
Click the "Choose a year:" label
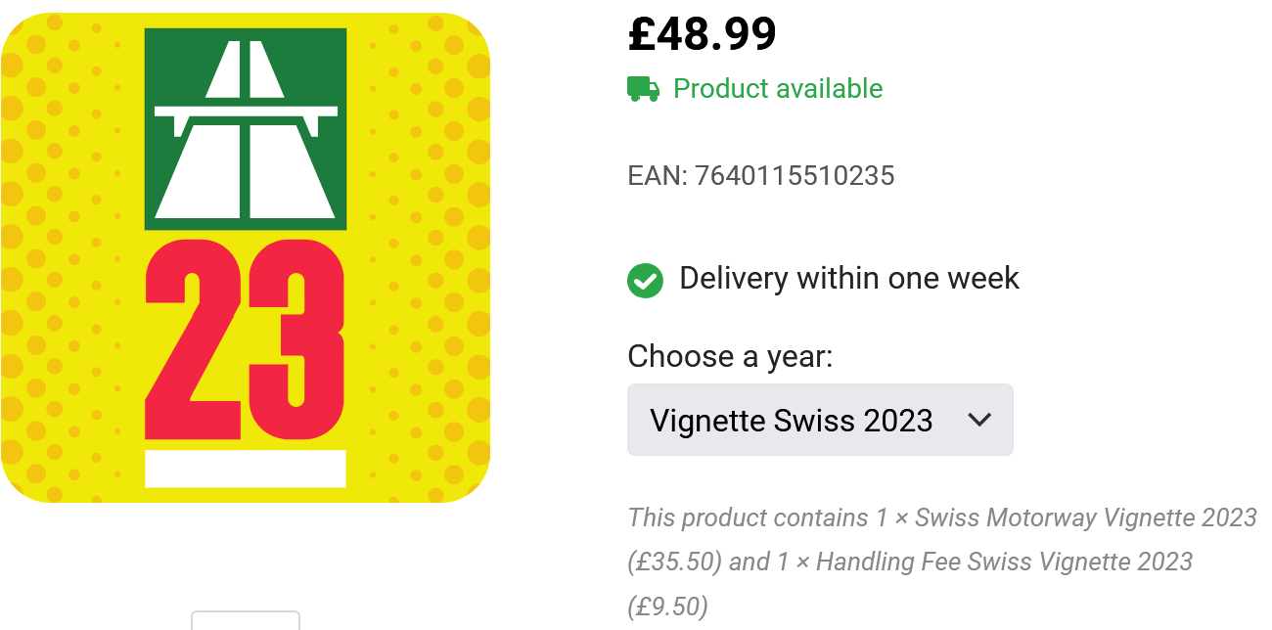point(729,357)
